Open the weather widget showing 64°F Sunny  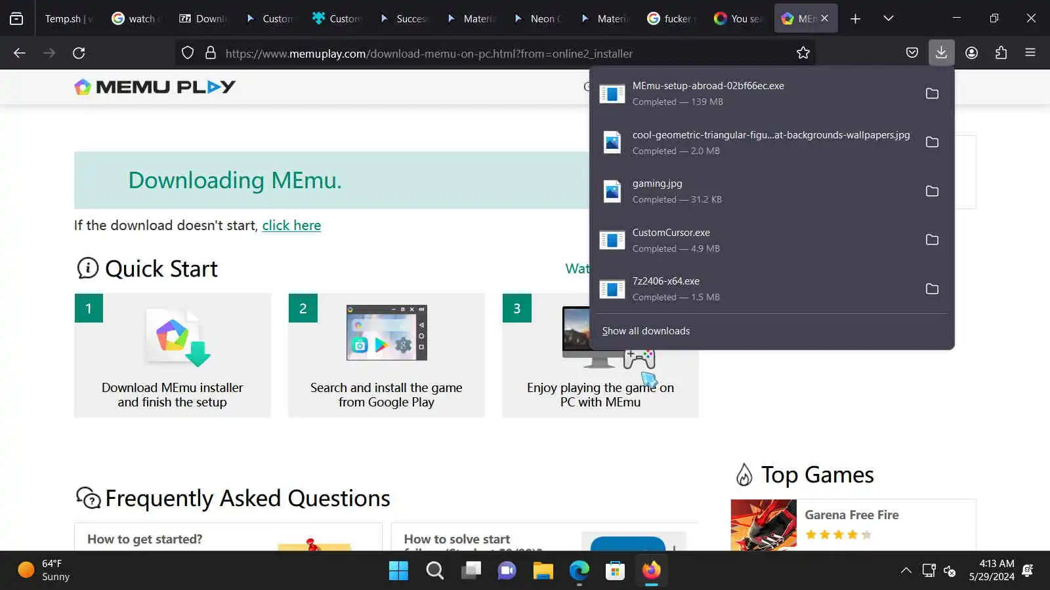pyautogui.click(x=45, y=570)
